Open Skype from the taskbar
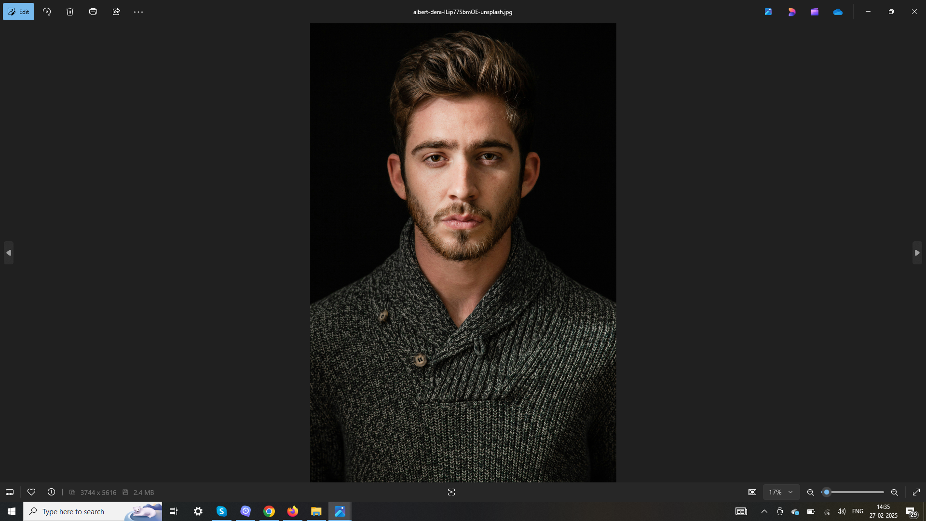Viewport: 926px width, 521px height. pyautogui.click(x=221, y=511)
